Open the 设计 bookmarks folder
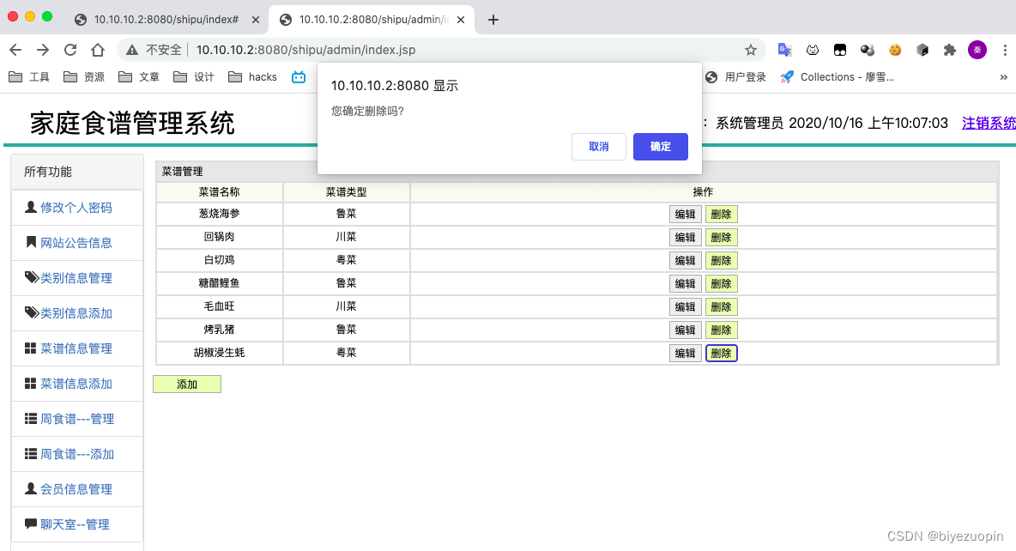Image resolution: width=1016 pixels, height=551 pixels. 194,77
